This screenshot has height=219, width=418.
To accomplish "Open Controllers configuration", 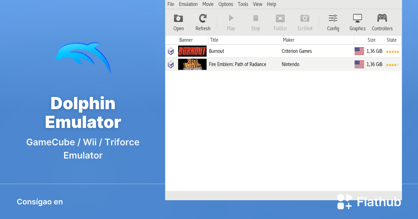I will click(382, 19).
